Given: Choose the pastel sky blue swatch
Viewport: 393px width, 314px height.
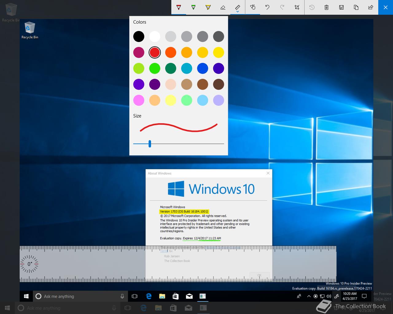Looking at the screenshot, I should [203, 100].
